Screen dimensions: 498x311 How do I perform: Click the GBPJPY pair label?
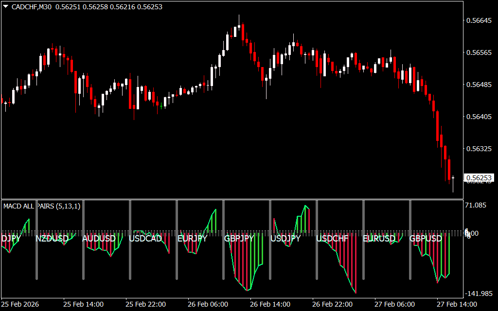(x=239, y=239)
